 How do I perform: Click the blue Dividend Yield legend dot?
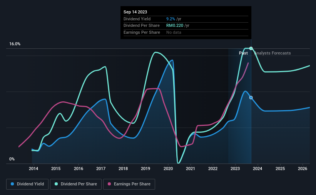(12, 184)
